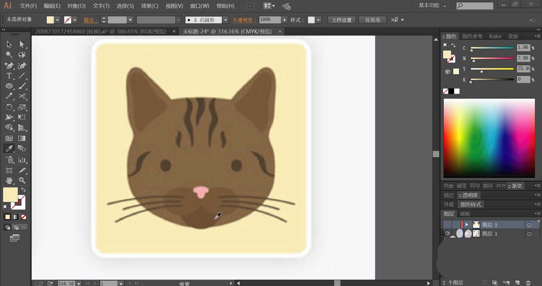This screenshot has width=542, height=286.
Task: Set paint mode to Color in toolbox
Action: click(x=7, y=217)
